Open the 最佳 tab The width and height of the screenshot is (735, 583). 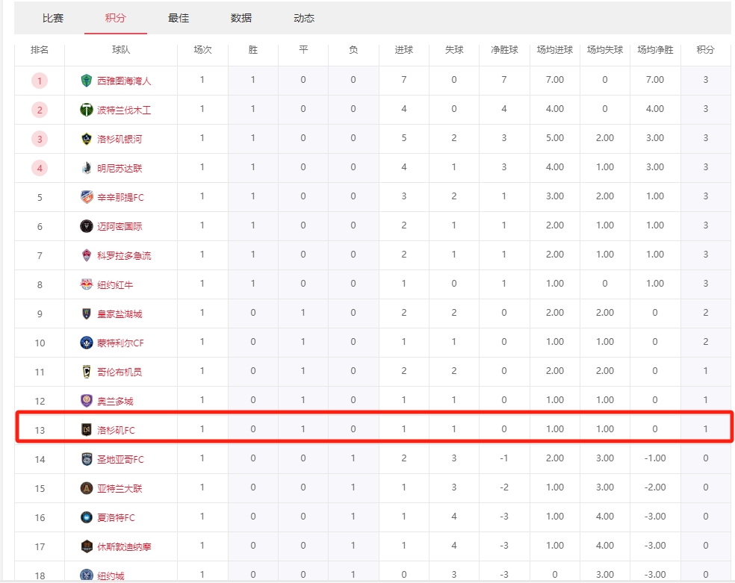click(x=179, y=18)
